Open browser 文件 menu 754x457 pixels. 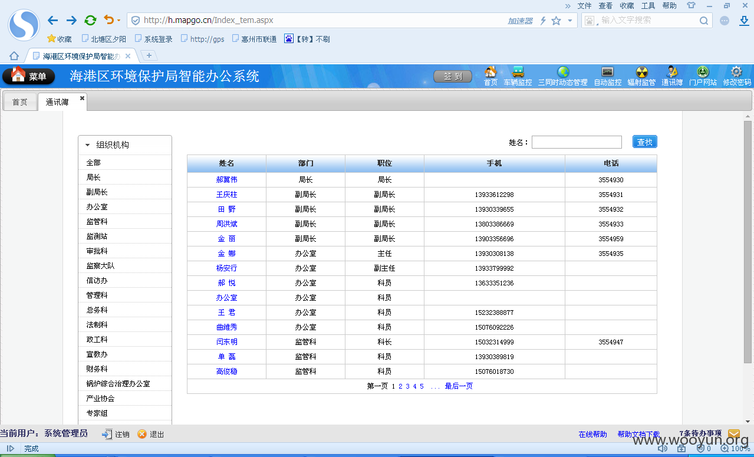(584, 5)
